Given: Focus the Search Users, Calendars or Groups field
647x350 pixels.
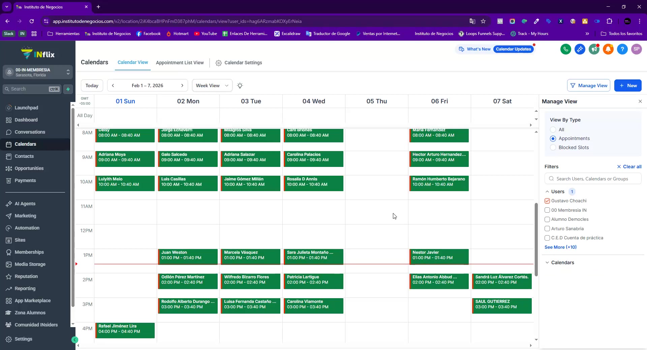Looking at the screenshot, I should click(x=593, y=179).
